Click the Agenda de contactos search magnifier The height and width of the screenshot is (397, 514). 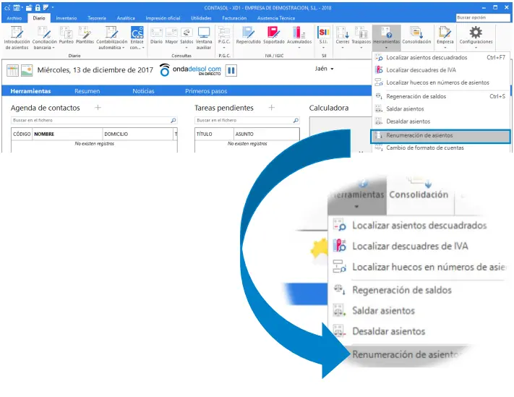(173, 120)
